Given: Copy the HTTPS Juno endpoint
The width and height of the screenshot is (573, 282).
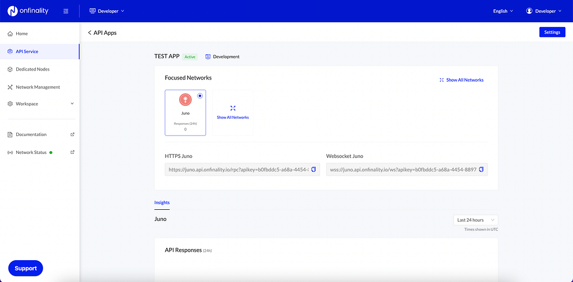Looking at the screenshot, I should [313, 170].
